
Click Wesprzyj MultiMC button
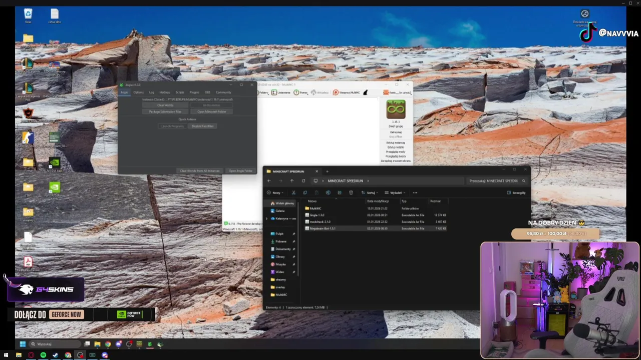point(346,92)
